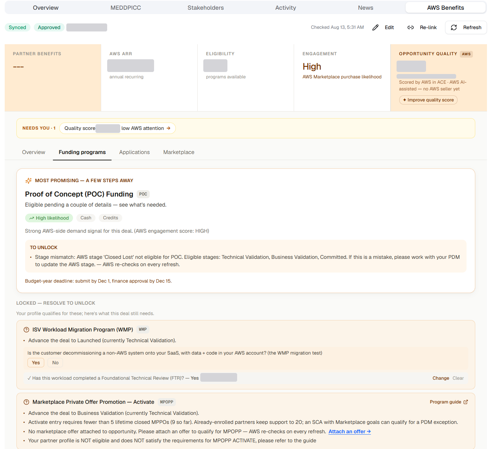Click the question icon beside Marketplace Private Offer

(26, 402)
